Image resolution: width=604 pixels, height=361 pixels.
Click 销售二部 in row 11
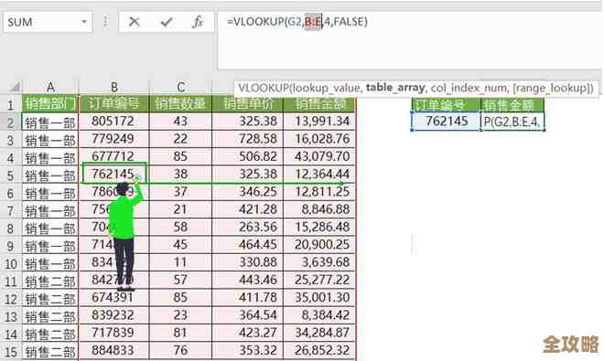point(50,281)
